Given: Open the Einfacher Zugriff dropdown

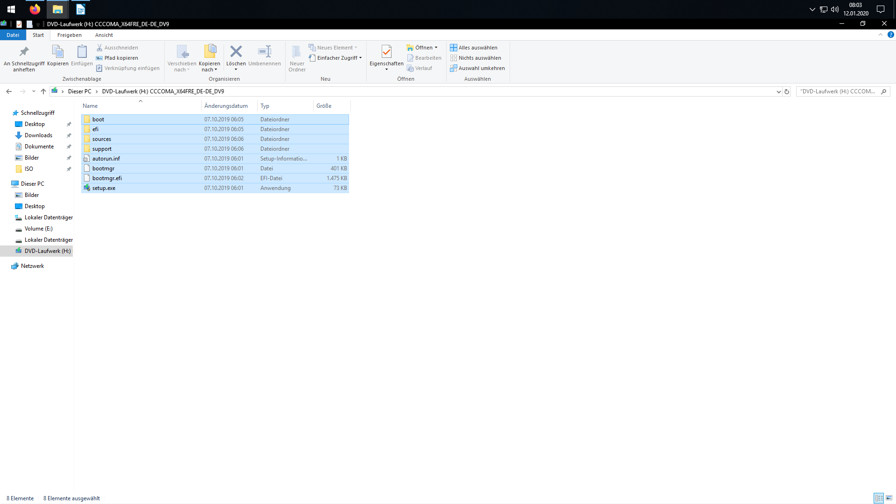Looking at the screenshot, I should [335, 58].
